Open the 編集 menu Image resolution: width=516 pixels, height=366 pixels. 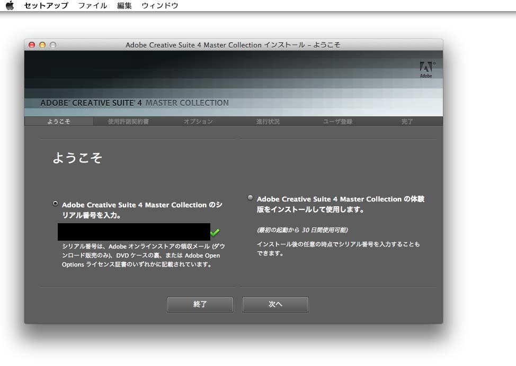[x=124, y=5]
